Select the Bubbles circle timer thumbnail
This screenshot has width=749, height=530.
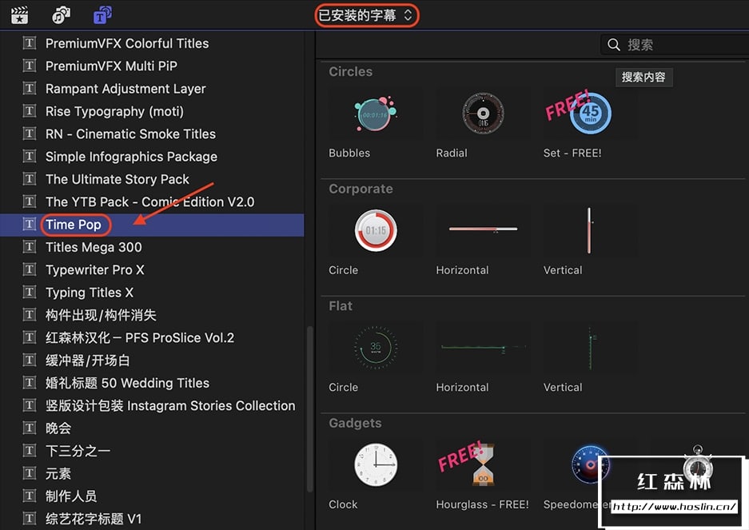[376, 114]
